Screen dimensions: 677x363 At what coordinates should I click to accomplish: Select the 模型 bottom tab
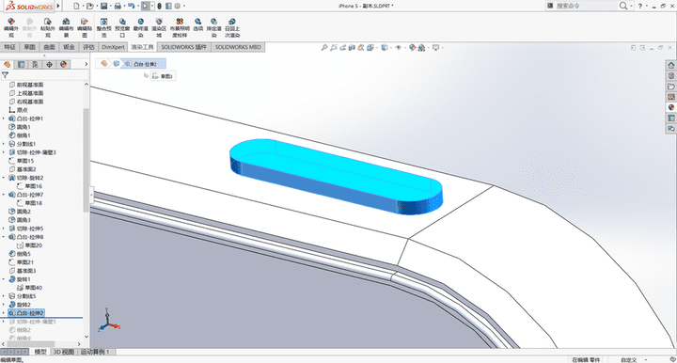[x=40, y=352]
